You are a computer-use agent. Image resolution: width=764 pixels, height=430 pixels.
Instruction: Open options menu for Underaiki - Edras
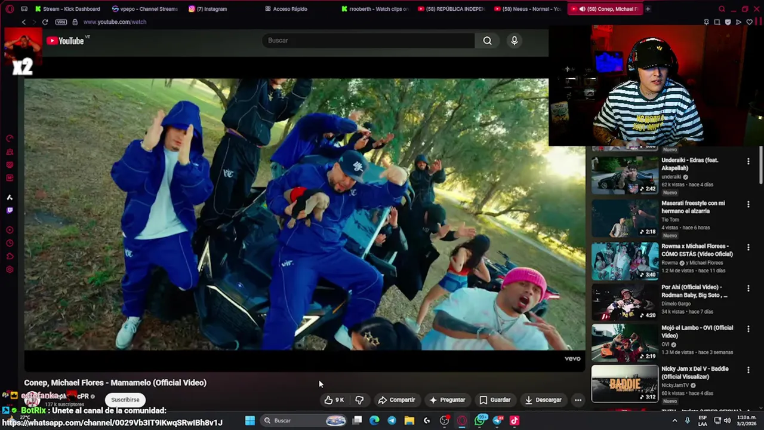pos(748,161)
